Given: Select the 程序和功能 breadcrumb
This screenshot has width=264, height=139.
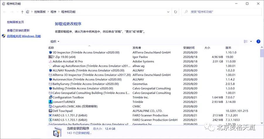Looking at the screenshot, I should pyautogui.click(x=68, y=12).
